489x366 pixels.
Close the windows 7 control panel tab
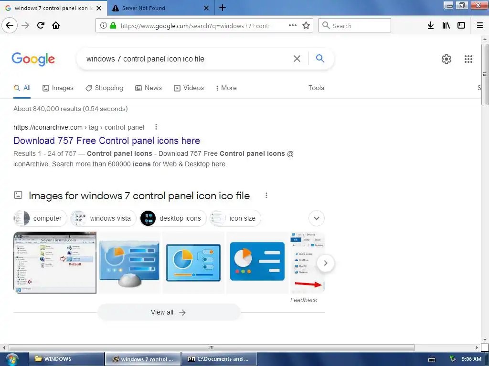[99, 8]
